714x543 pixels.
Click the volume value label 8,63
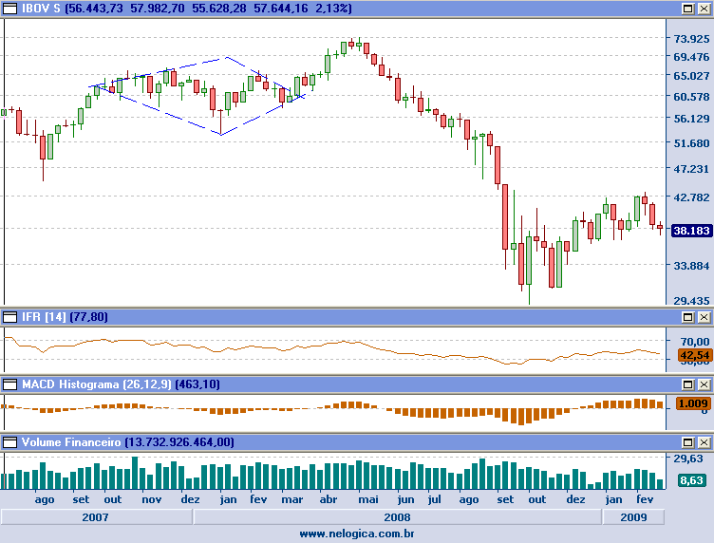click(x=693, y=481)
